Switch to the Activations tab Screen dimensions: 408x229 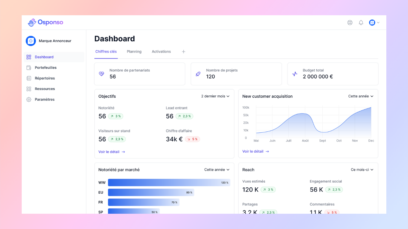(161, 52)
